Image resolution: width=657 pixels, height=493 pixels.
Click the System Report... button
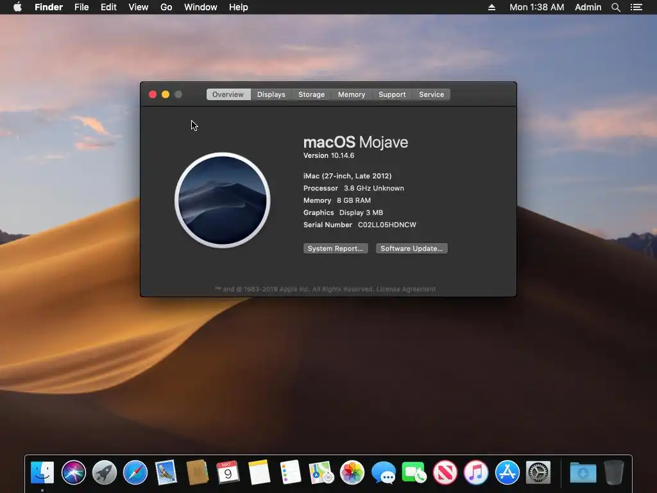(336, 248)
